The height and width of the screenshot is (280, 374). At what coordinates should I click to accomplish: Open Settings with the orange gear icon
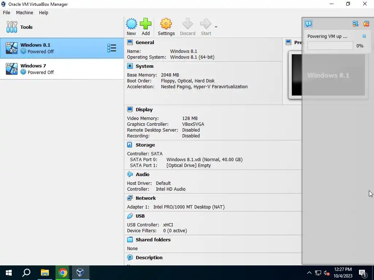pos(166,24)
